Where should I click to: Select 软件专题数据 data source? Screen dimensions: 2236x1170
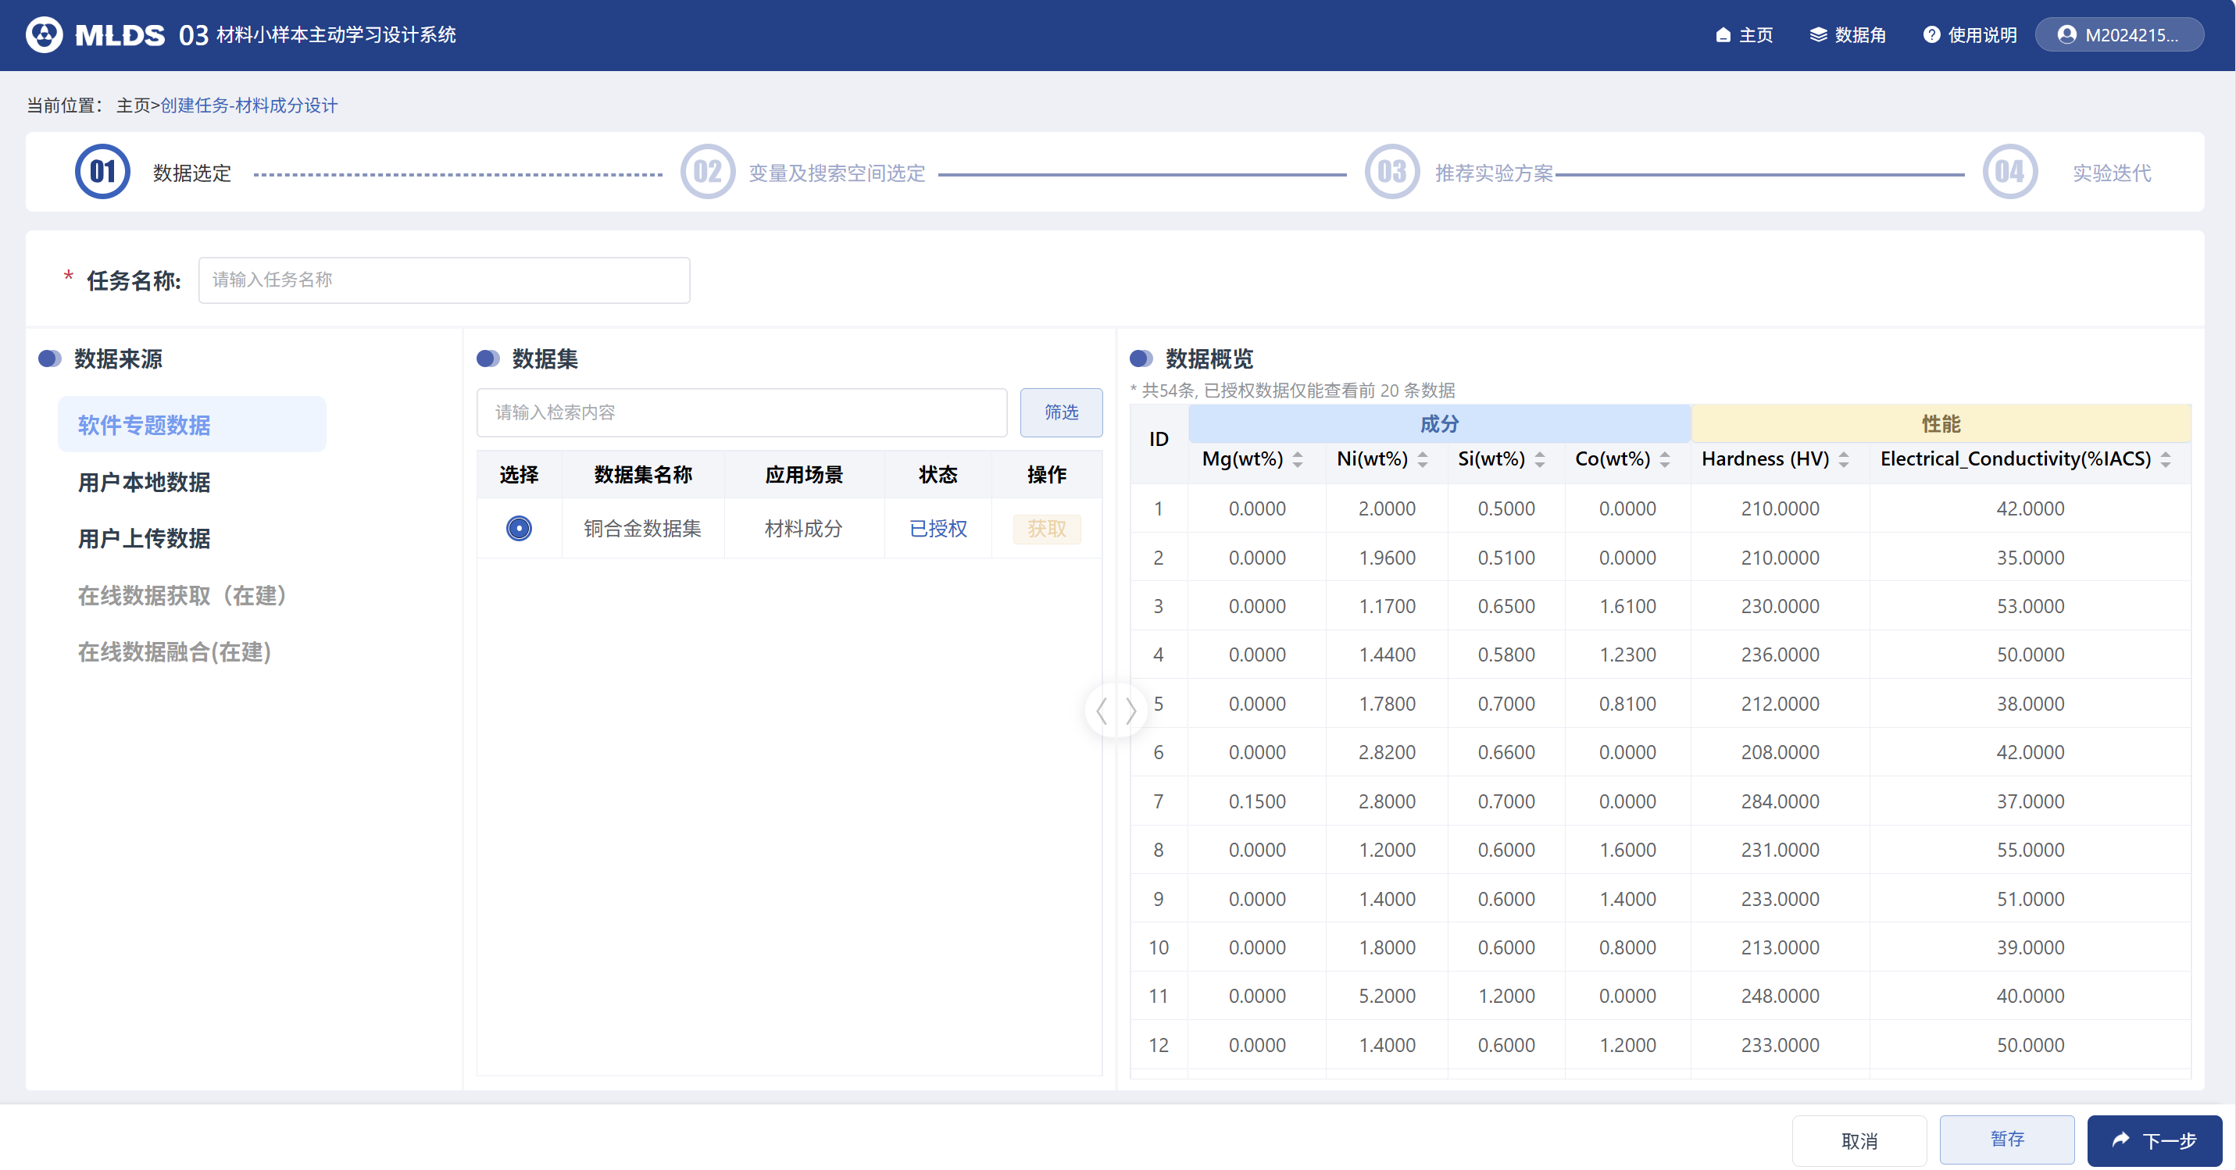click(192, 424)
